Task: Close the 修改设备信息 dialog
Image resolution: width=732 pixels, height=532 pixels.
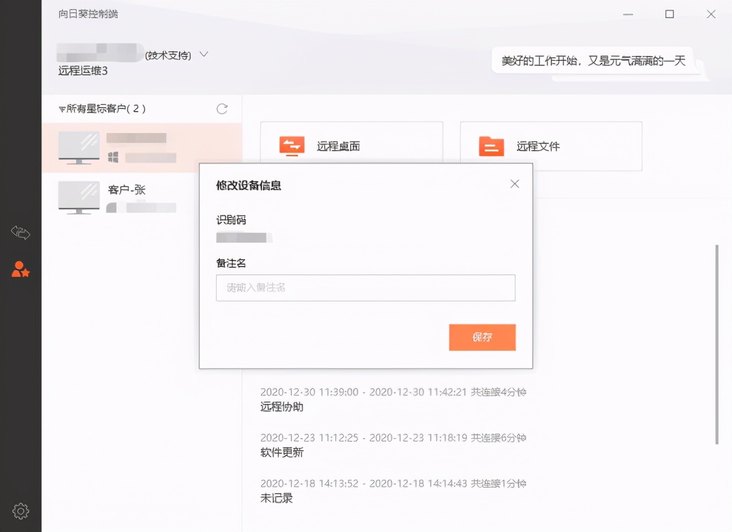Action: [514, 183]
